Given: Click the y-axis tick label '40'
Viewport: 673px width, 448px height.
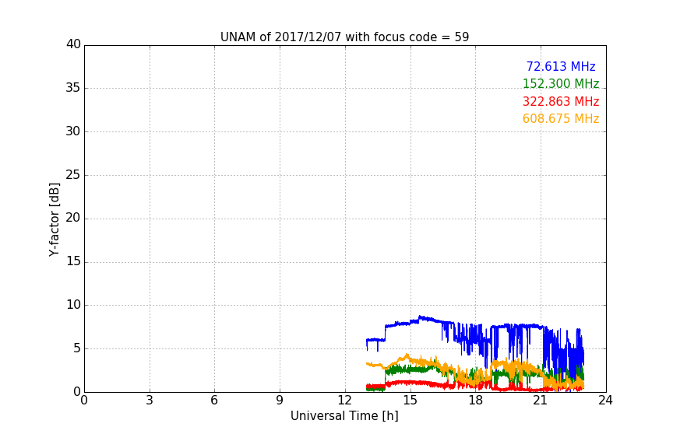Looking at the screenshot, I should click(73, 44).
